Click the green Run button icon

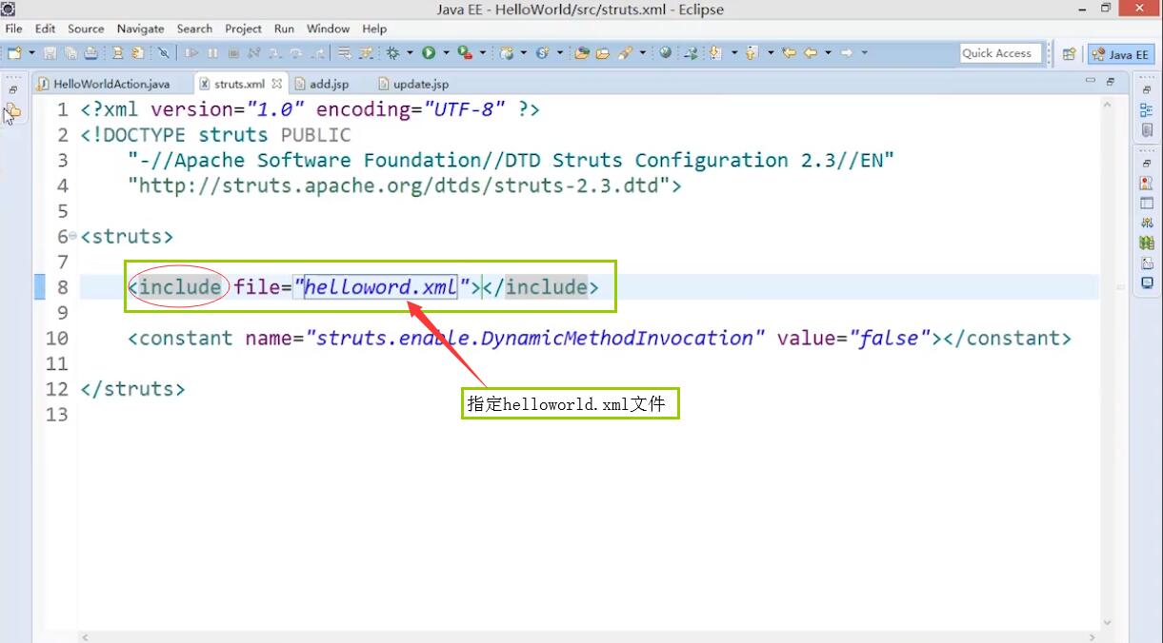(x=429, y=53)
